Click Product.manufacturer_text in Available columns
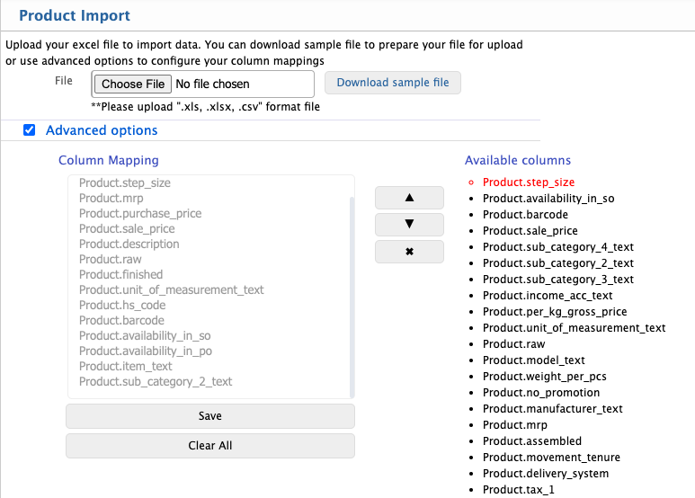This screenshot has height=498, width=695. coord(553,408)
